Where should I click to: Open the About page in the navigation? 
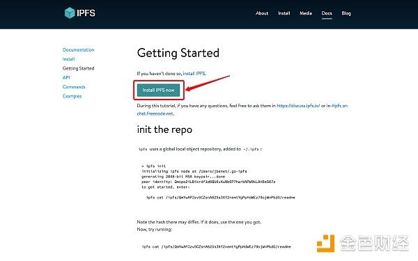pos(262,13)
